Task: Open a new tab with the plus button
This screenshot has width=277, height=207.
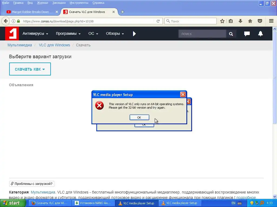Action: pyautogui.click(x=123, y=12)
